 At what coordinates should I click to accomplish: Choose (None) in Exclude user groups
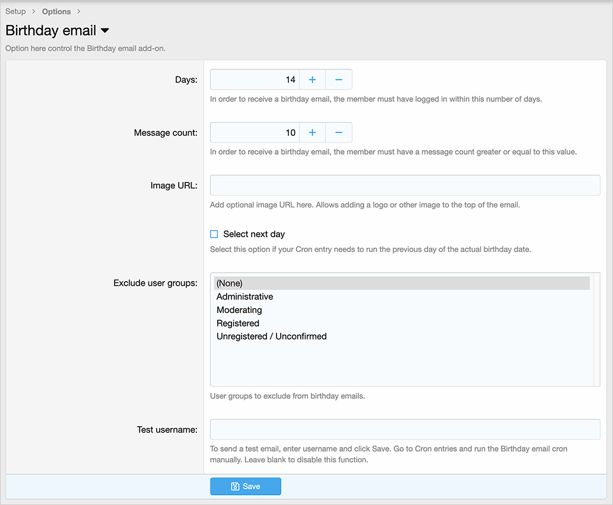[x=230, y=283]
